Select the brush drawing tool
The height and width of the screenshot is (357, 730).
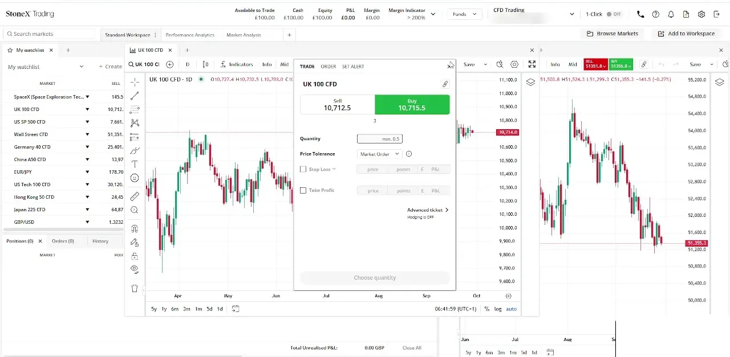135,151
